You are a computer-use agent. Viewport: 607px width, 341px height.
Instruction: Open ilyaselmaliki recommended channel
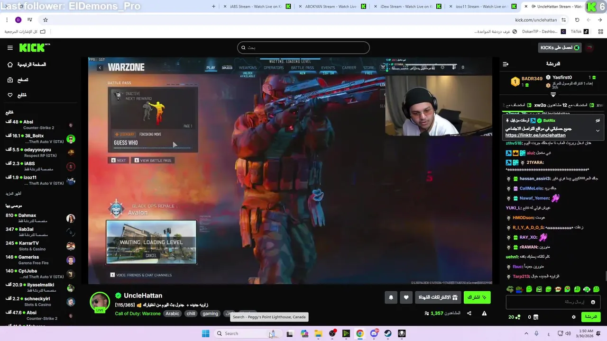[40, 287]
